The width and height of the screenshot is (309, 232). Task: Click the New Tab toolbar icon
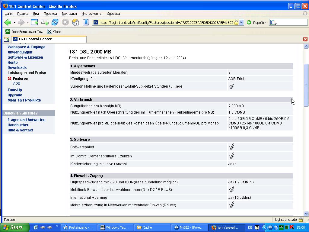(34, 22)
